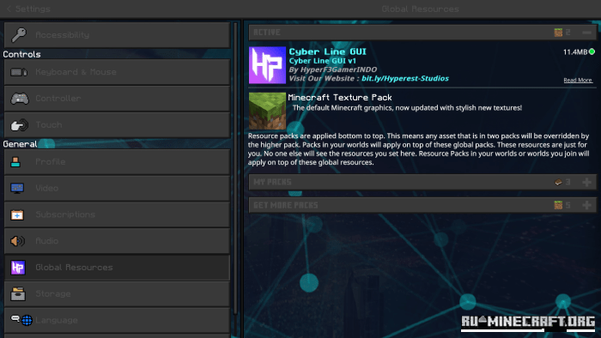Select the Minecraft Texture Pack thumbnail

pos(267,111)
